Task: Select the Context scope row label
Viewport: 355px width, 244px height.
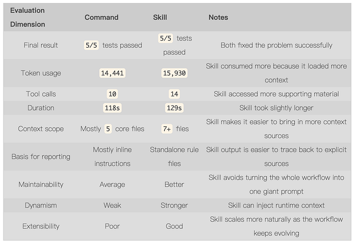Action: (41, 129)
